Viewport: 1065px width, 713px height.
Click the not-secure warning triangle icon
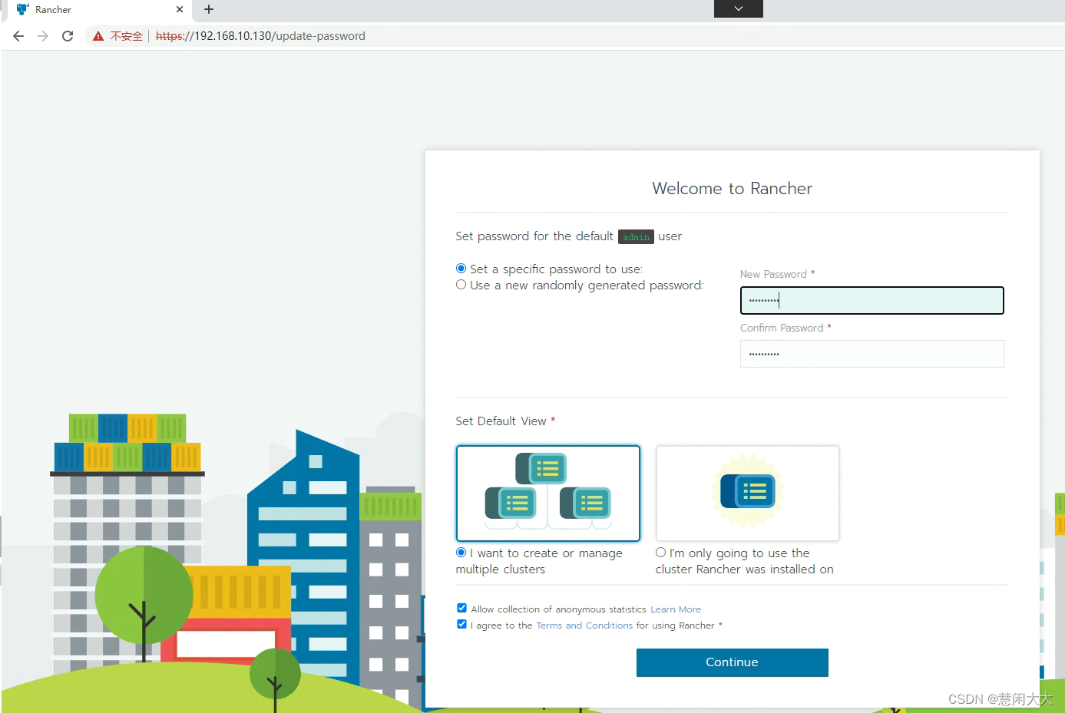[x=98, y=36]
